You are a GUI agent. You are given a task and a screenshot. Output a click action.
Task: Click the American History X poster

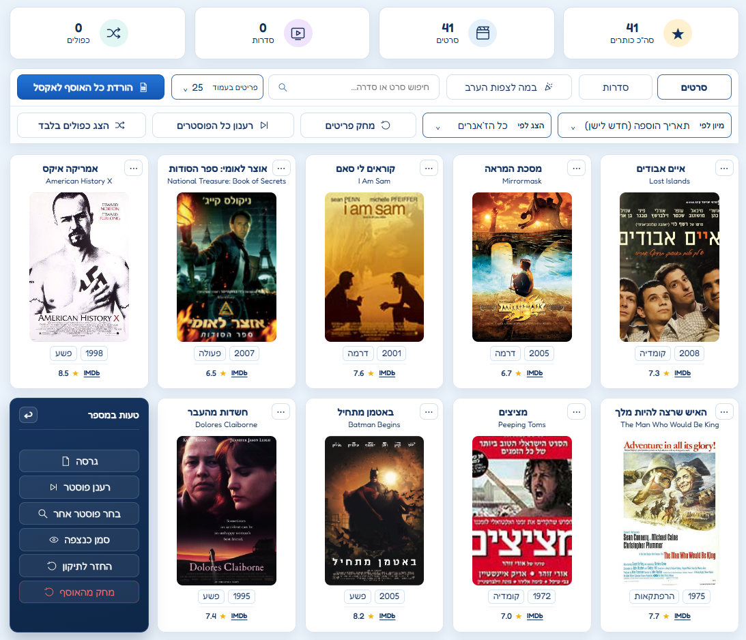coord(79,267)
